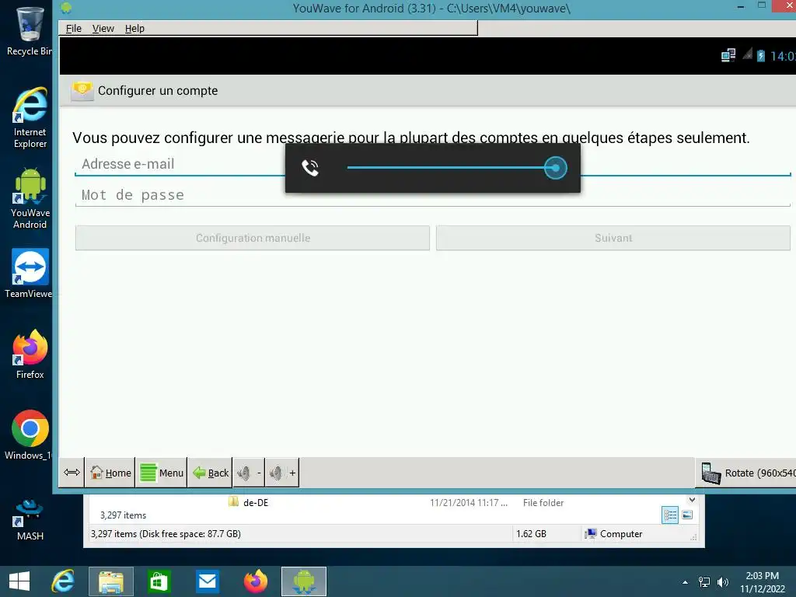796x597 pixels.
Task: Open MASH desktop shortcut
Action: click(30, 519)
